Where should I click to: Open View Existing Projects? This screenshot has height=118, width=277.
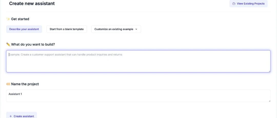pos(248,4)
